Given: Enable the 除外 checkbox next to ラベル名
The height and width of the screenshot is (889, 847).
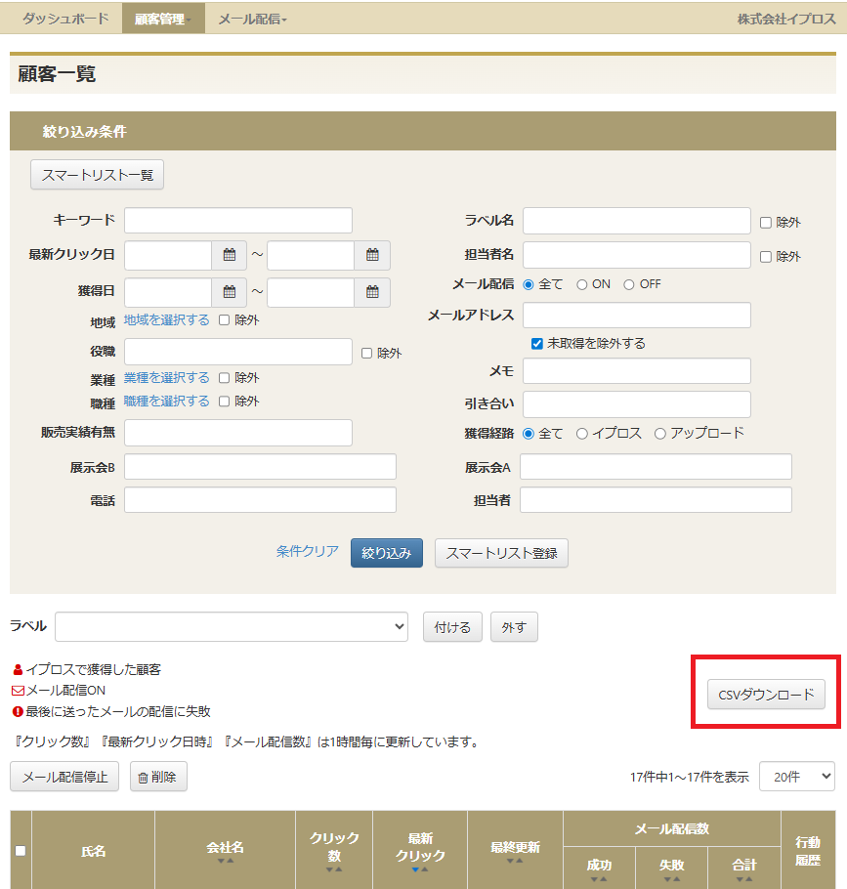Looking at the screenshot, I should [x=766, y=221].
